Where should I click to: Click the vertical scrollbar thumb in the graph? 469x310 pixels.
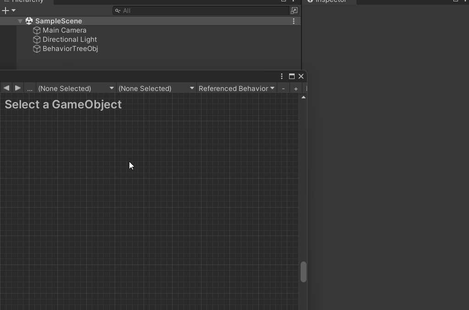click(303, 272)
